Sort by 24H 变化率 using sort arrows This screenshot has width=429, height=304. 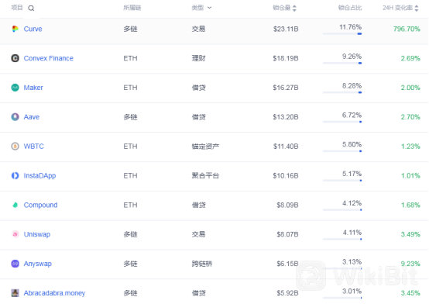click(x=417, y=9)
